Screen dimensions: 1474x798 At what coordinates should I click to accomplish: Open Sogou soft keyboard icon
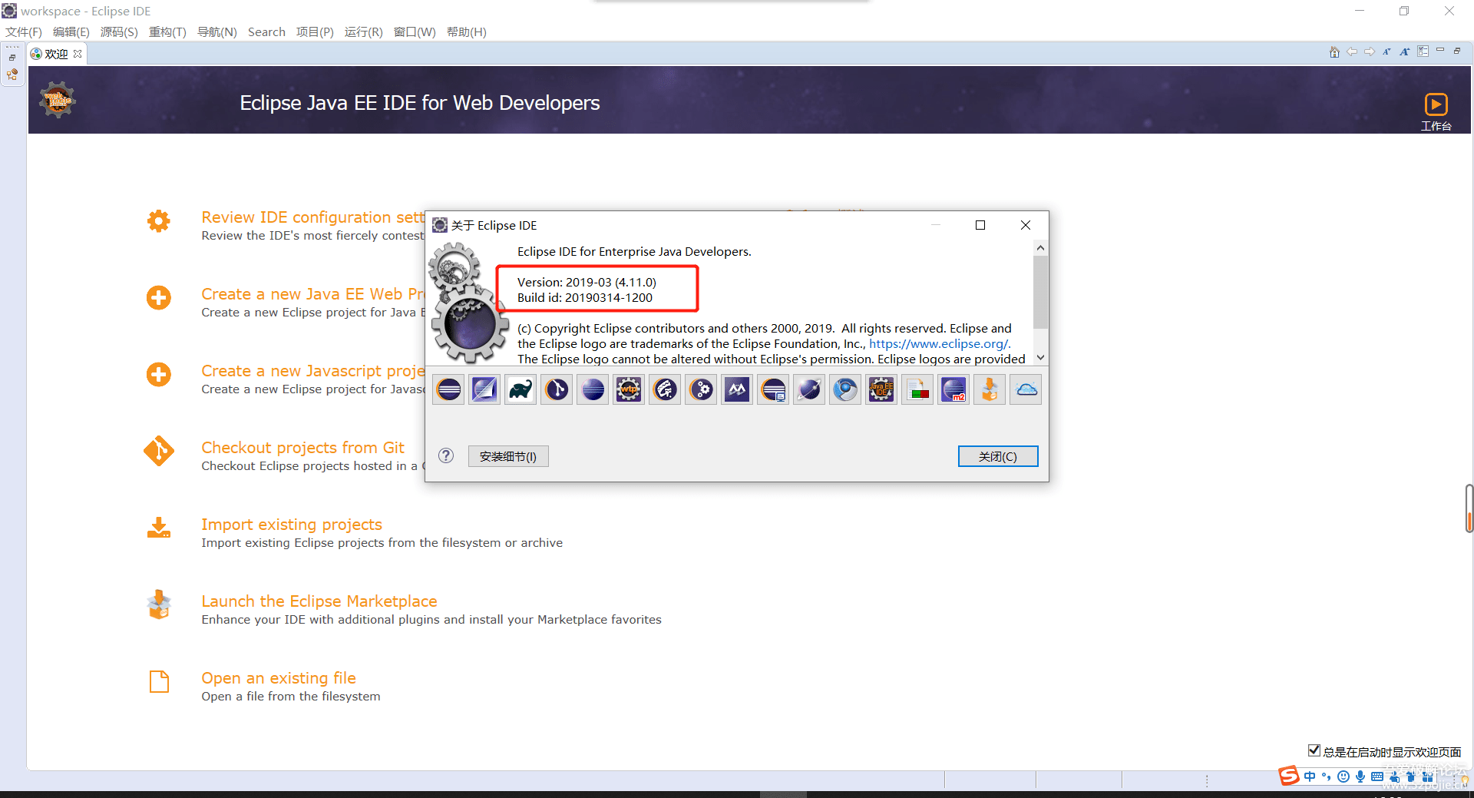point(1377,776)
